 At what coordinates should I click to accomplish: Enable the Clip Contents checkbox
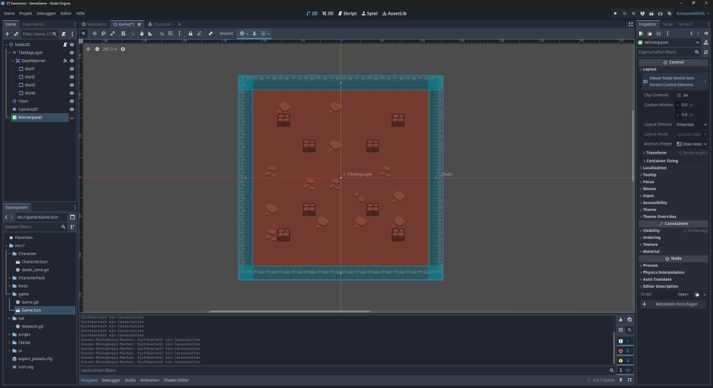tap(679, 95)
